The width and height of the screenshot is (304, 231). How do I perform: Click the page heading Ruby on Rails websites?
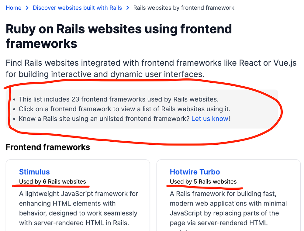coord(119,36)
